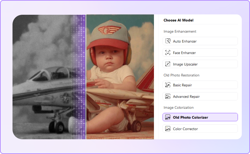Click the Old Photo Colorizer icon
250x154 pixels.
coord(167,117)
